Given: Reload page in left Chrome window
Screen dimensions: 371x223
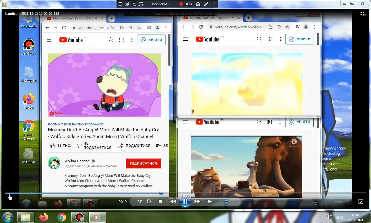Looking at the screenshot, I should (64, 28).
